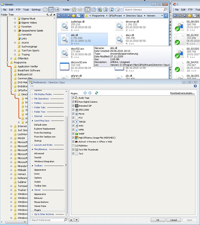Select the Programme folder in tree
Image resolution: width=200 pixels, height=225 pixels.
pyautogui.click(x=20, y=63)
